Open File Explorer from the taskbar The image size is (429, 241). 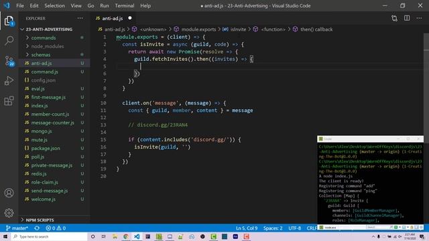click(115, 236)
